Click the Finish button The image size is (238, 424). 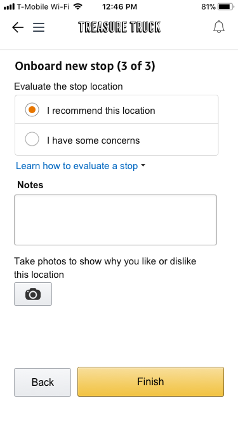click(x=150, y=381)
